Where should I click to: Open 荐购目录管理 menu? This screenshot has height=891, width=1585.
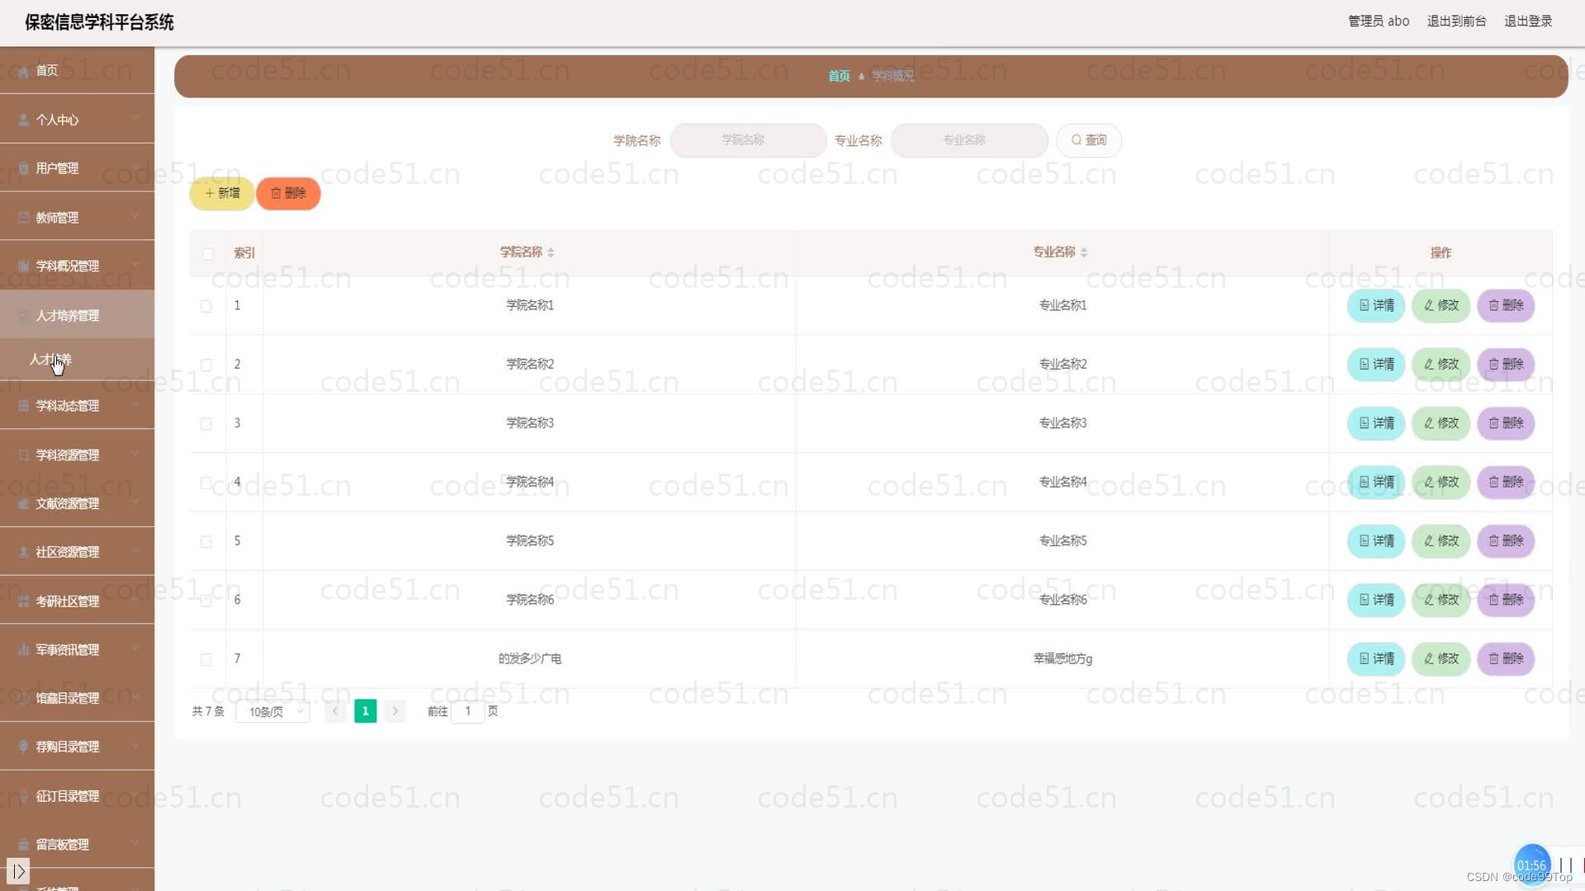pos(77,747)
